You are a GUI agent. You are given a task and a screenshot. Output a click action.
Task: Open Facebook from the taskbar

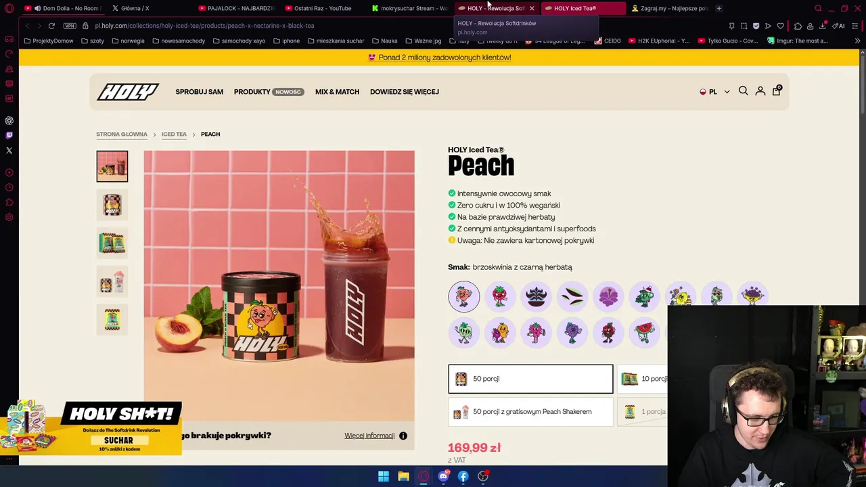[x=463, y=476]
